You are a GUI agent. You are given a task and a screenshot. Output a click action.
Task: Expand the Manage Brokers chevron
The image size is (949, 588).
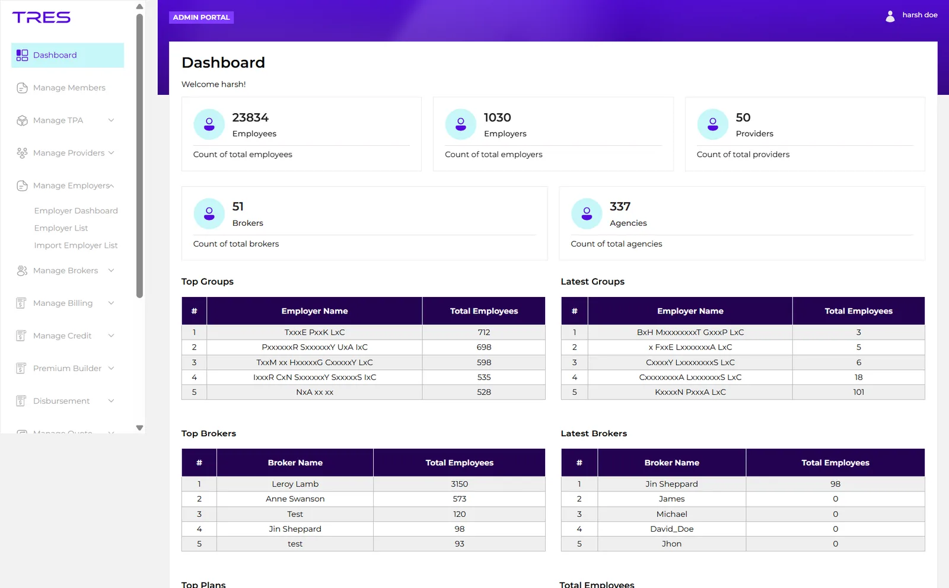tap(111, 270)
